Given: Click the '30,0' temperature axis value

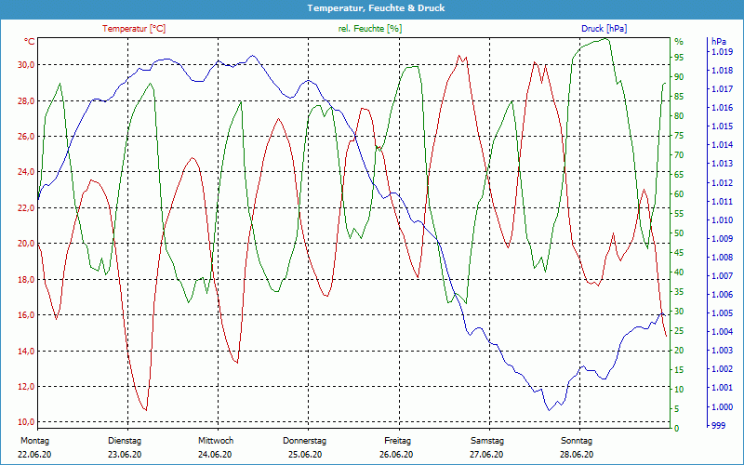Looking at the screenshot, I should 26,65.
